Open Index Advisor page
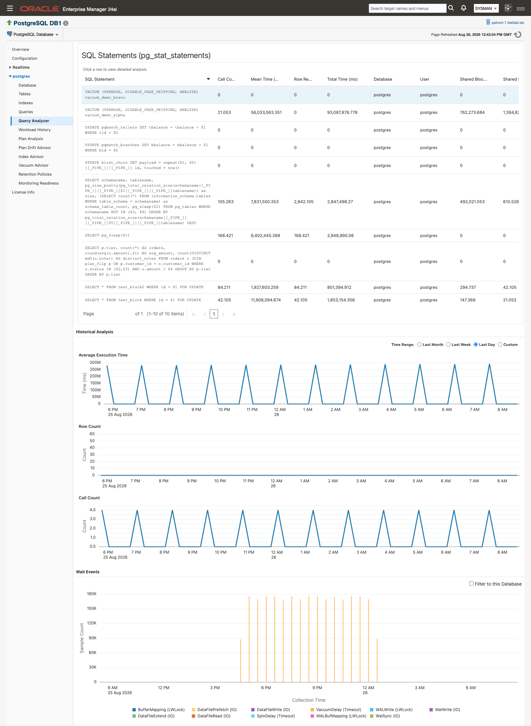Viewport: 531px width, 726px height. coord(31,157)
